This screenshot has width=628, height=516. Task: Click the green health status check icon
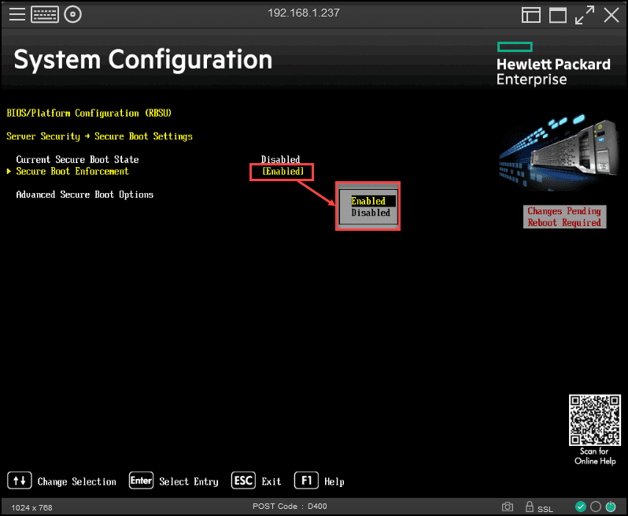click(x=580, y=507)
